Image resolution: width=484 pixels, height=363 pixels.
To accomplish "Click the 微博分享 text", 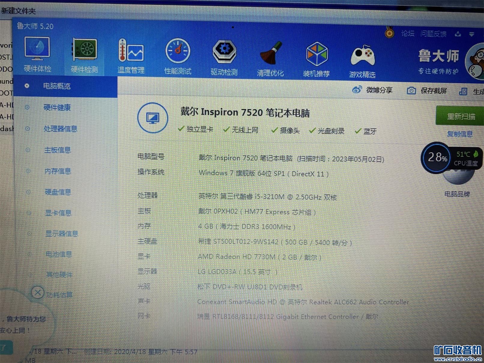I will [379, 90].
